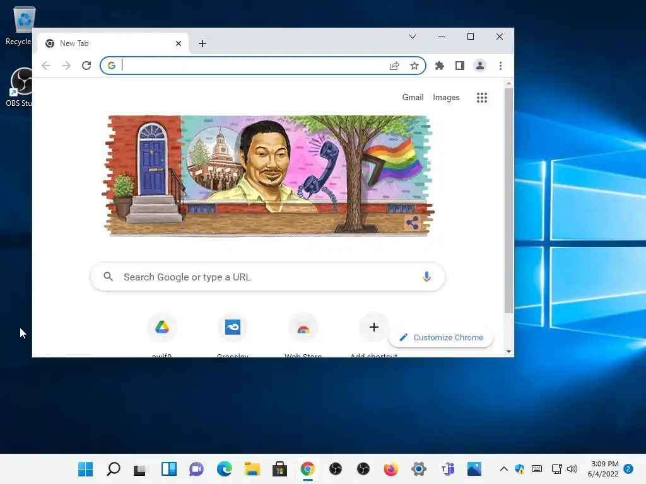Open Google Drive shortcut tile
The width and height of the screenshot is (646, 484).
tap(162, 327)
